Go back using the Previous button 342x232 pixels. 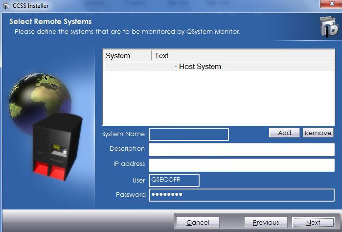[266, 223]
